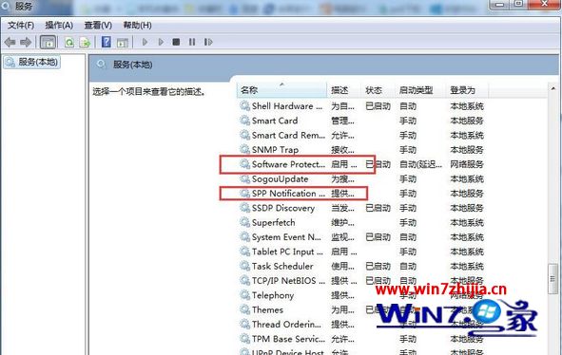
Task: Open the 文件(F) menu
Action: [21, 26]
